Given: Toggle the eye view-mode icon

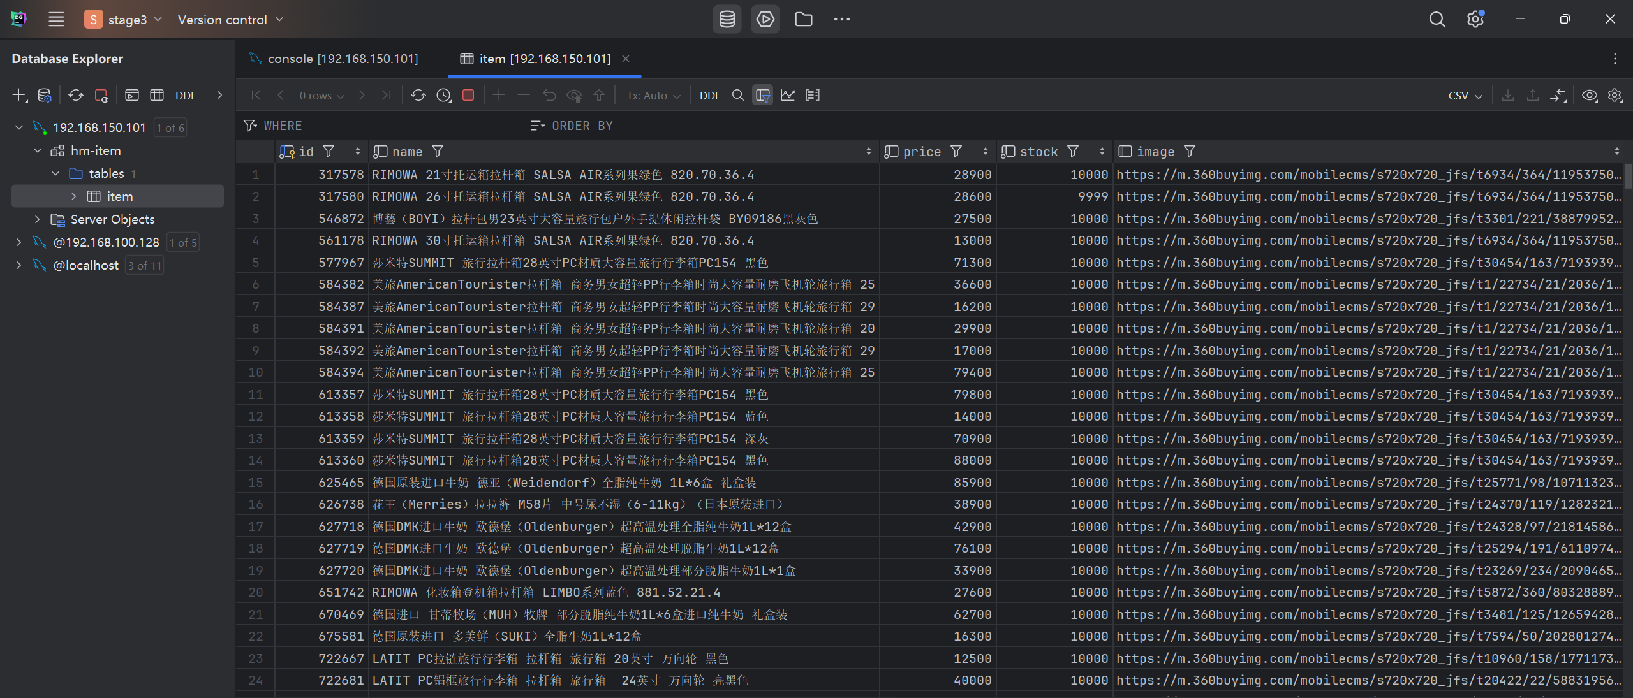Looking at the screenshot, I should click(x=1590, y=96).
